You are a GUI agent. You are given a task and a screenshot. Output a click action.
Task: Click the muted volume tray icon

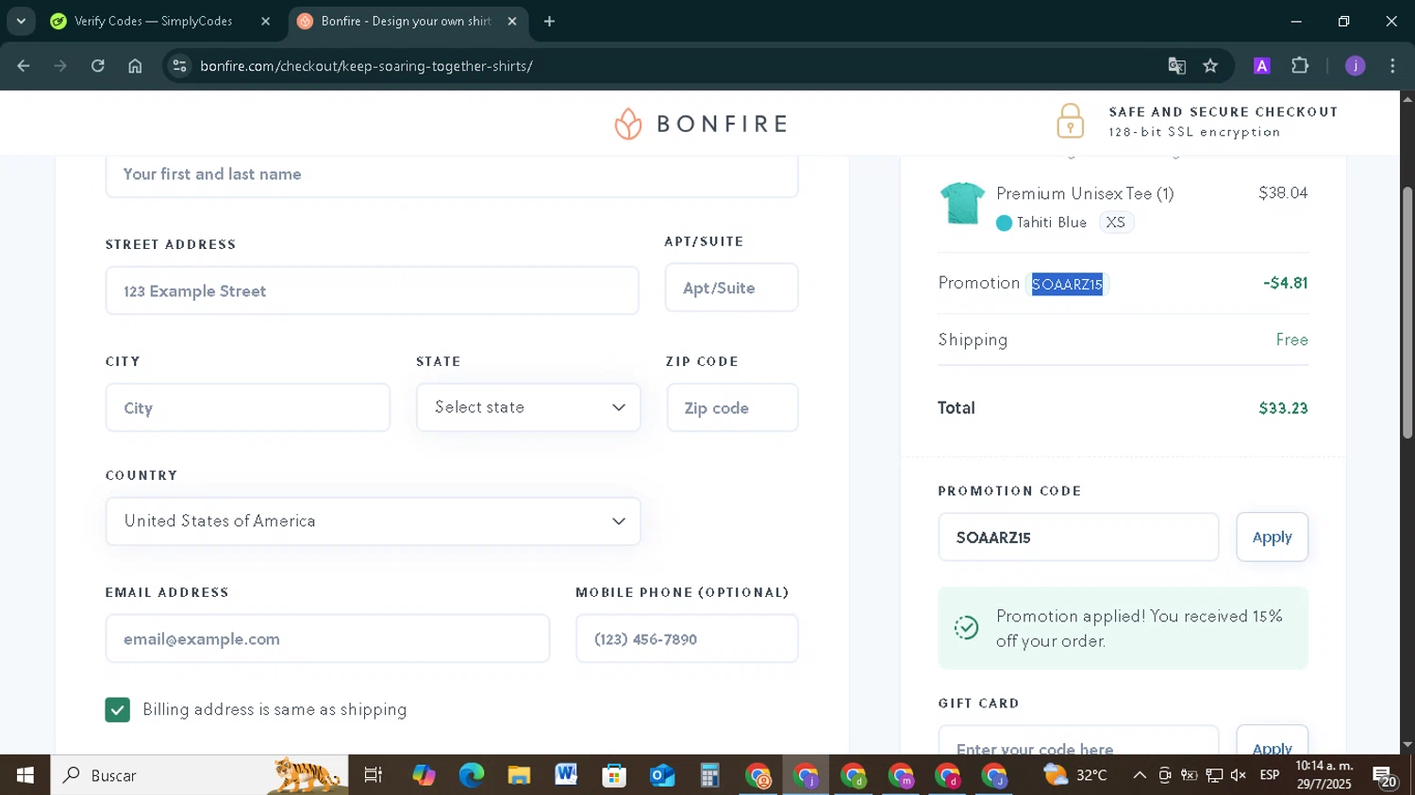(1239, 775)
